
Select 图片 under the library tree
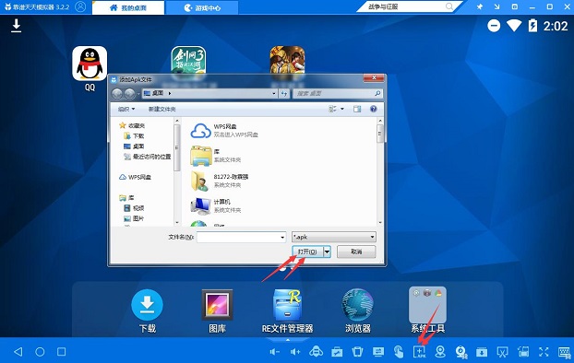(x=134, y=218)
